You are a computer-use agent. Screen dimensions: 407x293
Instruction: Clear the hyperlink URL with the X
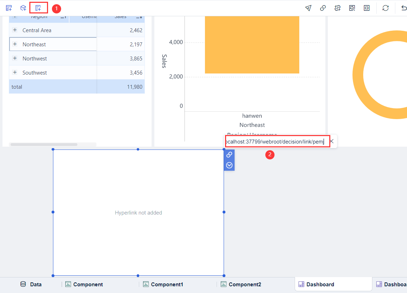pyautogui.click(x=331, y=141)
